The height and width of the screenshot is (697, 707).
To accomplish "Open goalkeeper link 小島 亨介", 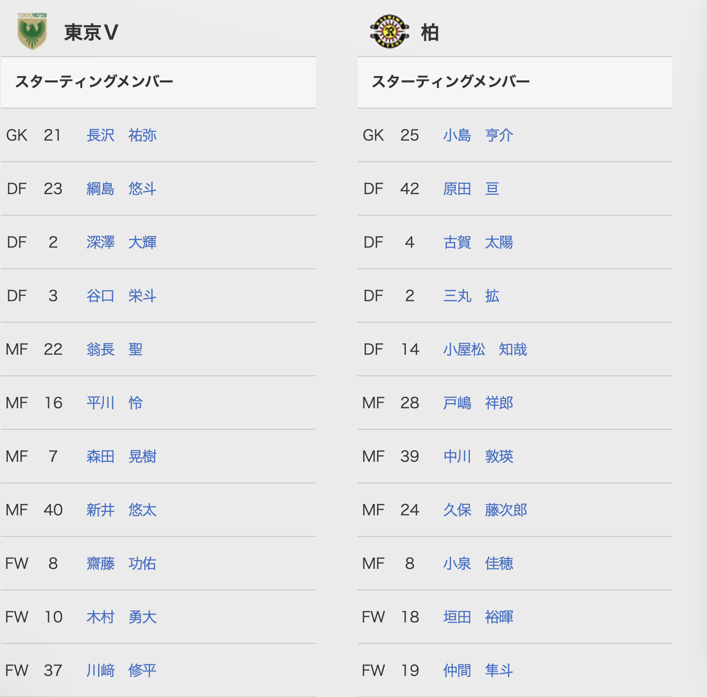I will click(x=478, y=135).
